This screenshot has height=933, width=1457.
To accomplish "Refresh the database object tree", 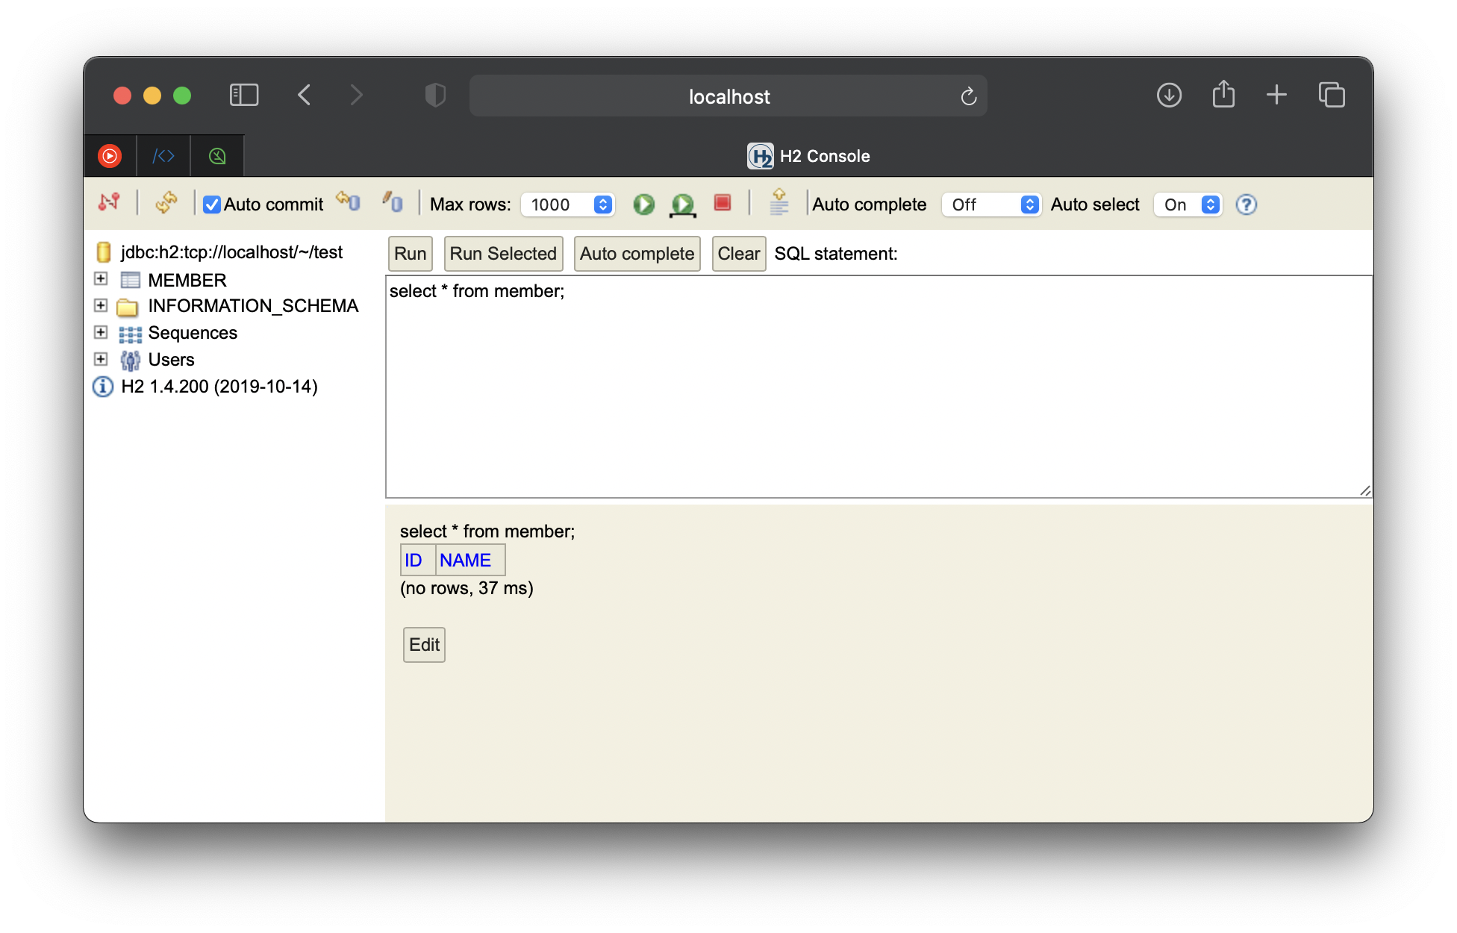I will point(166,203).
